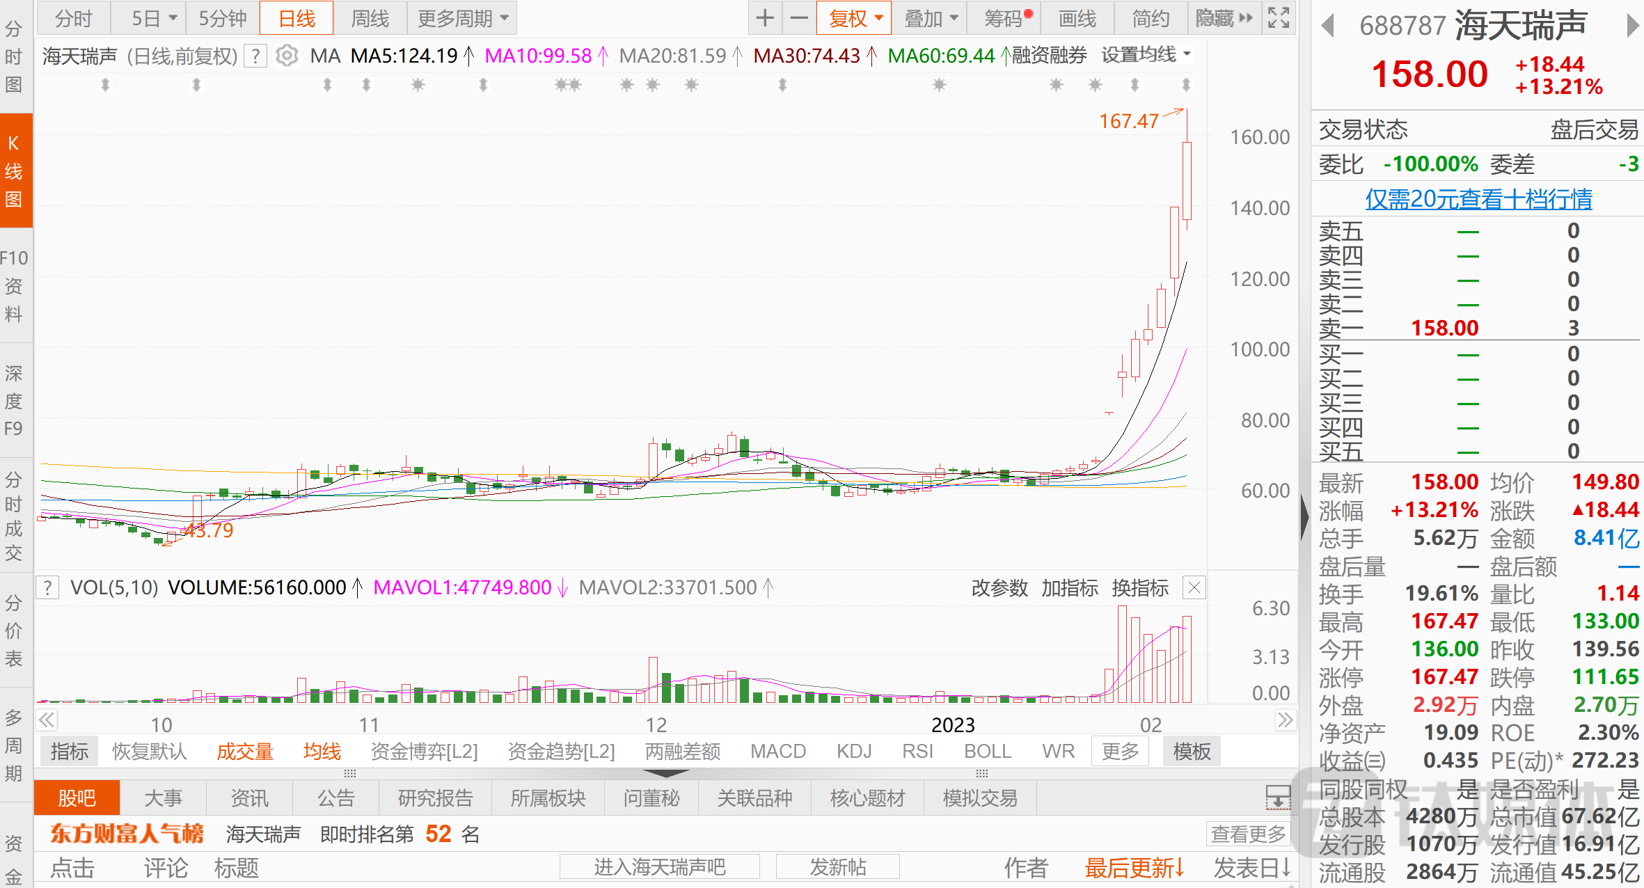Open 复权 dropdown menu
This screenshot has width=1644, height=888.
[855, 18]
